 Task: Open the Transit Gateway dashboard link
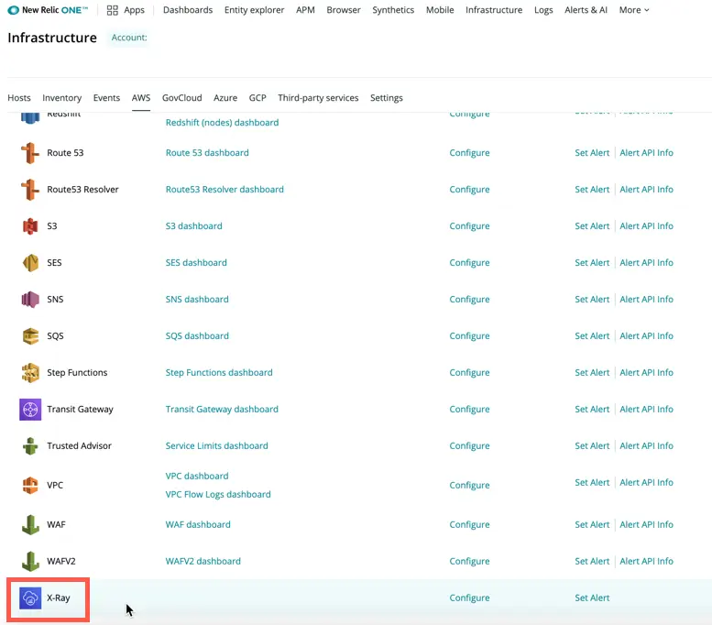pos(222,410)
